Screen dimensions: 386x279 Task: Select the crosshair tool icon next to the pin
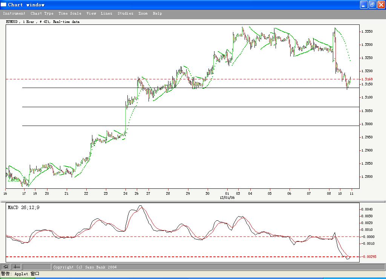tap(16, 267)
